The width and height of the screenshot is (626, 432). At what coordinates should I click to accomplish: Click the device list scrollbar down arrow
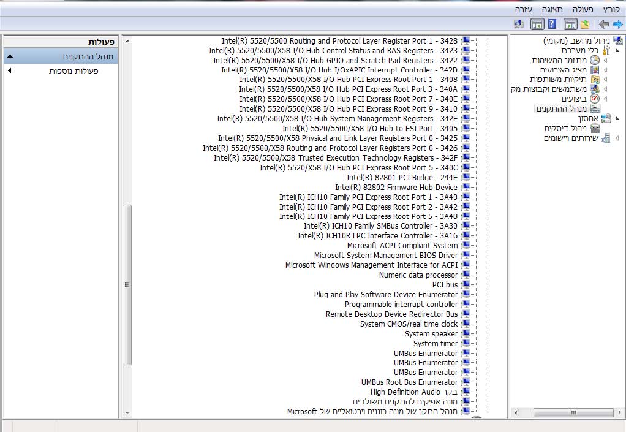coord(127,413)
